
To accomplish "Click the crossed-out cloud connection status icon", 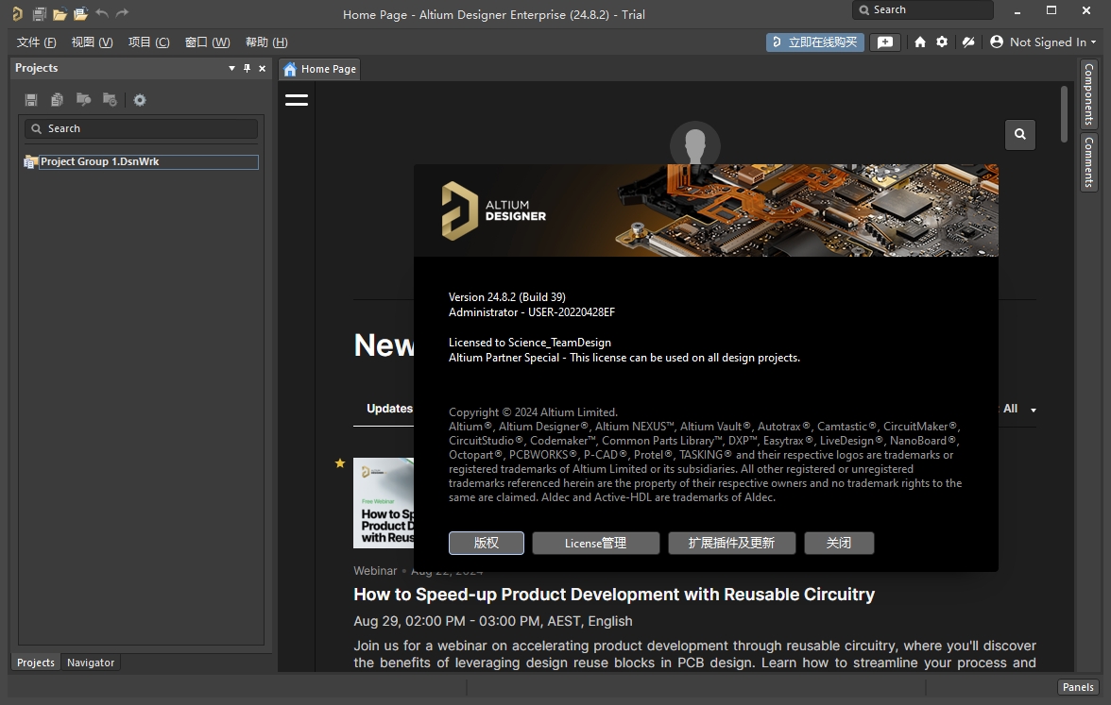I will click(x=967, y=42).
